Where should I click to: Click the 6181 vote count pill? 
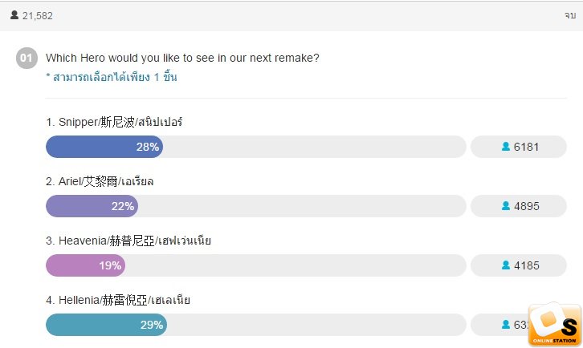click(x=519, y=147)
